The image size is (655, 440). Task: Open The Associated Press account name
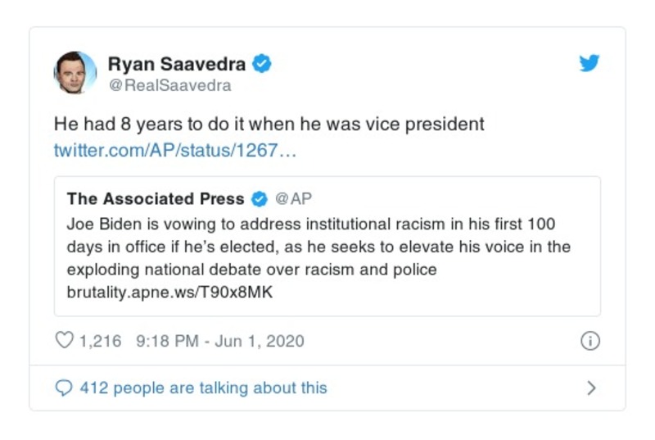[156, 199]
